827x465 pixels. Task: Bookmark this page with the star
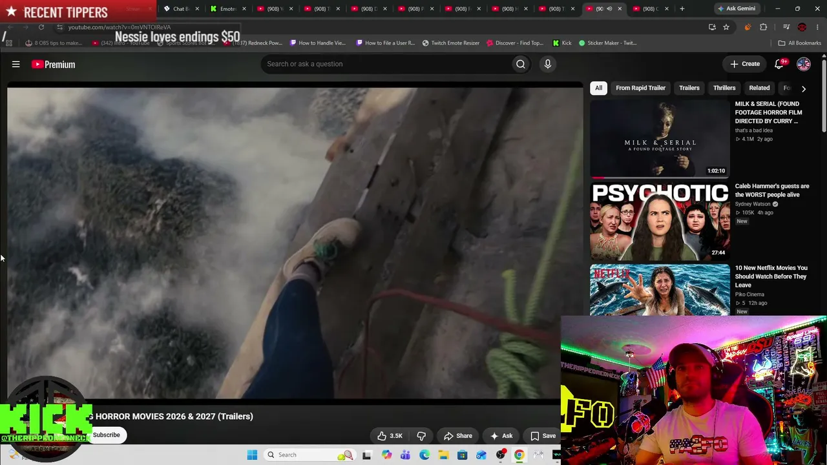point(726,27)
